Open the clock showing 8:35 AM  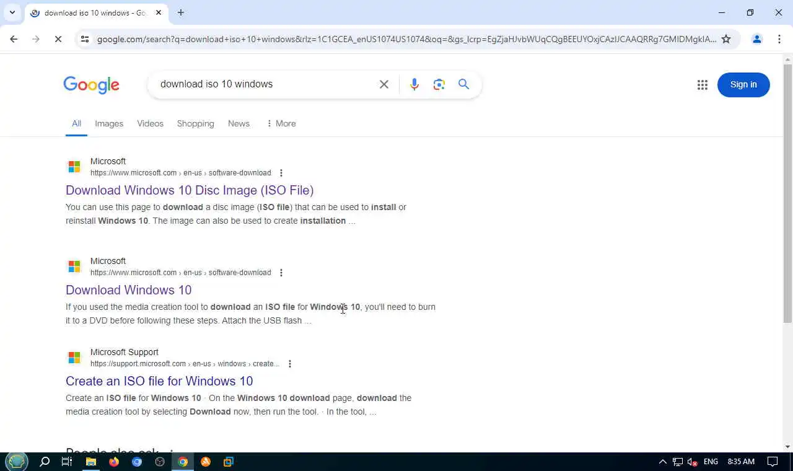point(741,462)
